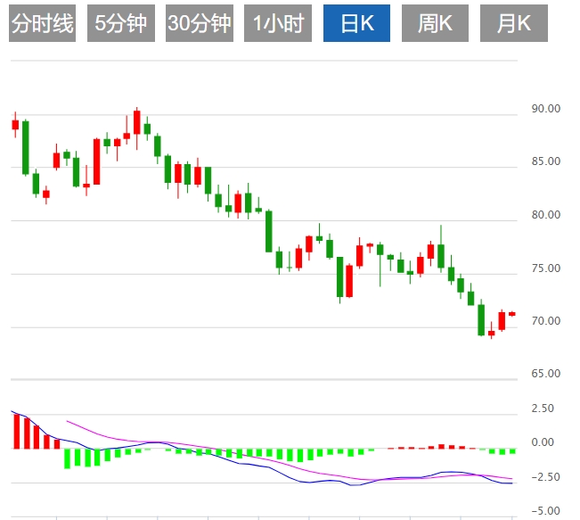The image size is (580, 520).
Task: Click the 70.00 price axis label
Action: (545, 321)
